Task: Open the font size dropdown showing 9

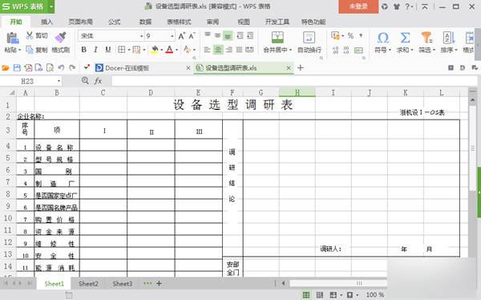Action: tap(172, 36)
